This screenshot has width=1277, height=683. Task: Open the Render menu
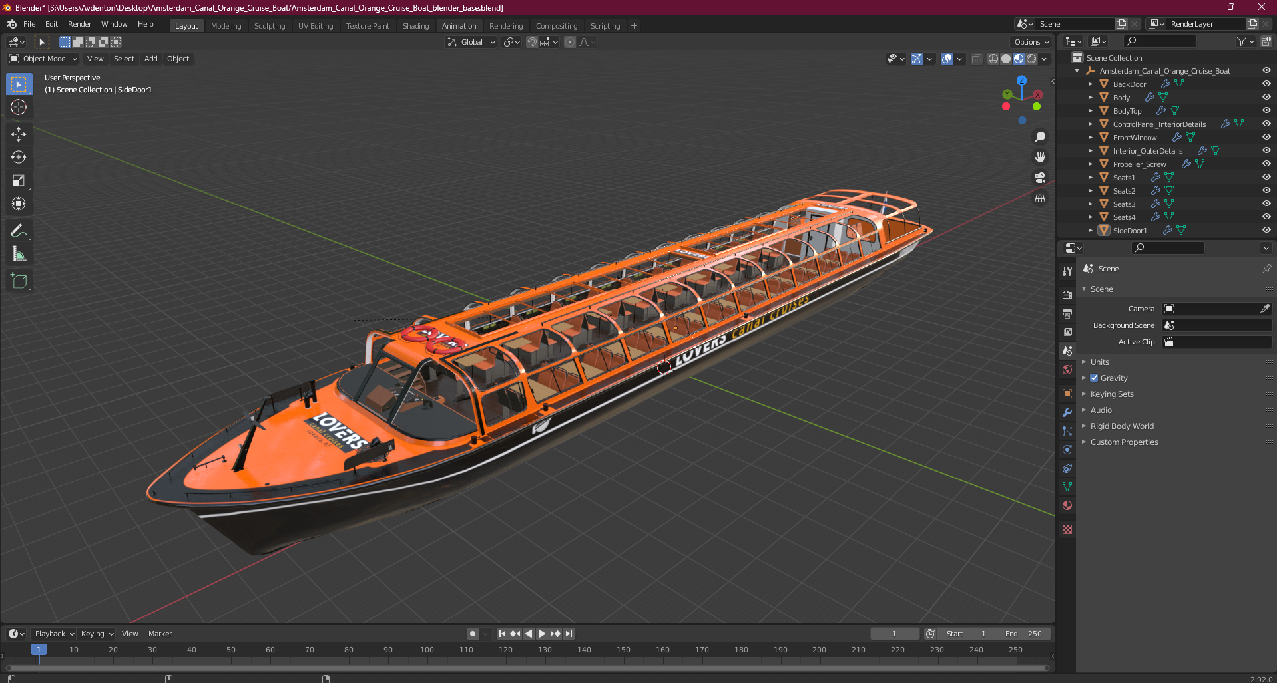click(x=79, y=24)
